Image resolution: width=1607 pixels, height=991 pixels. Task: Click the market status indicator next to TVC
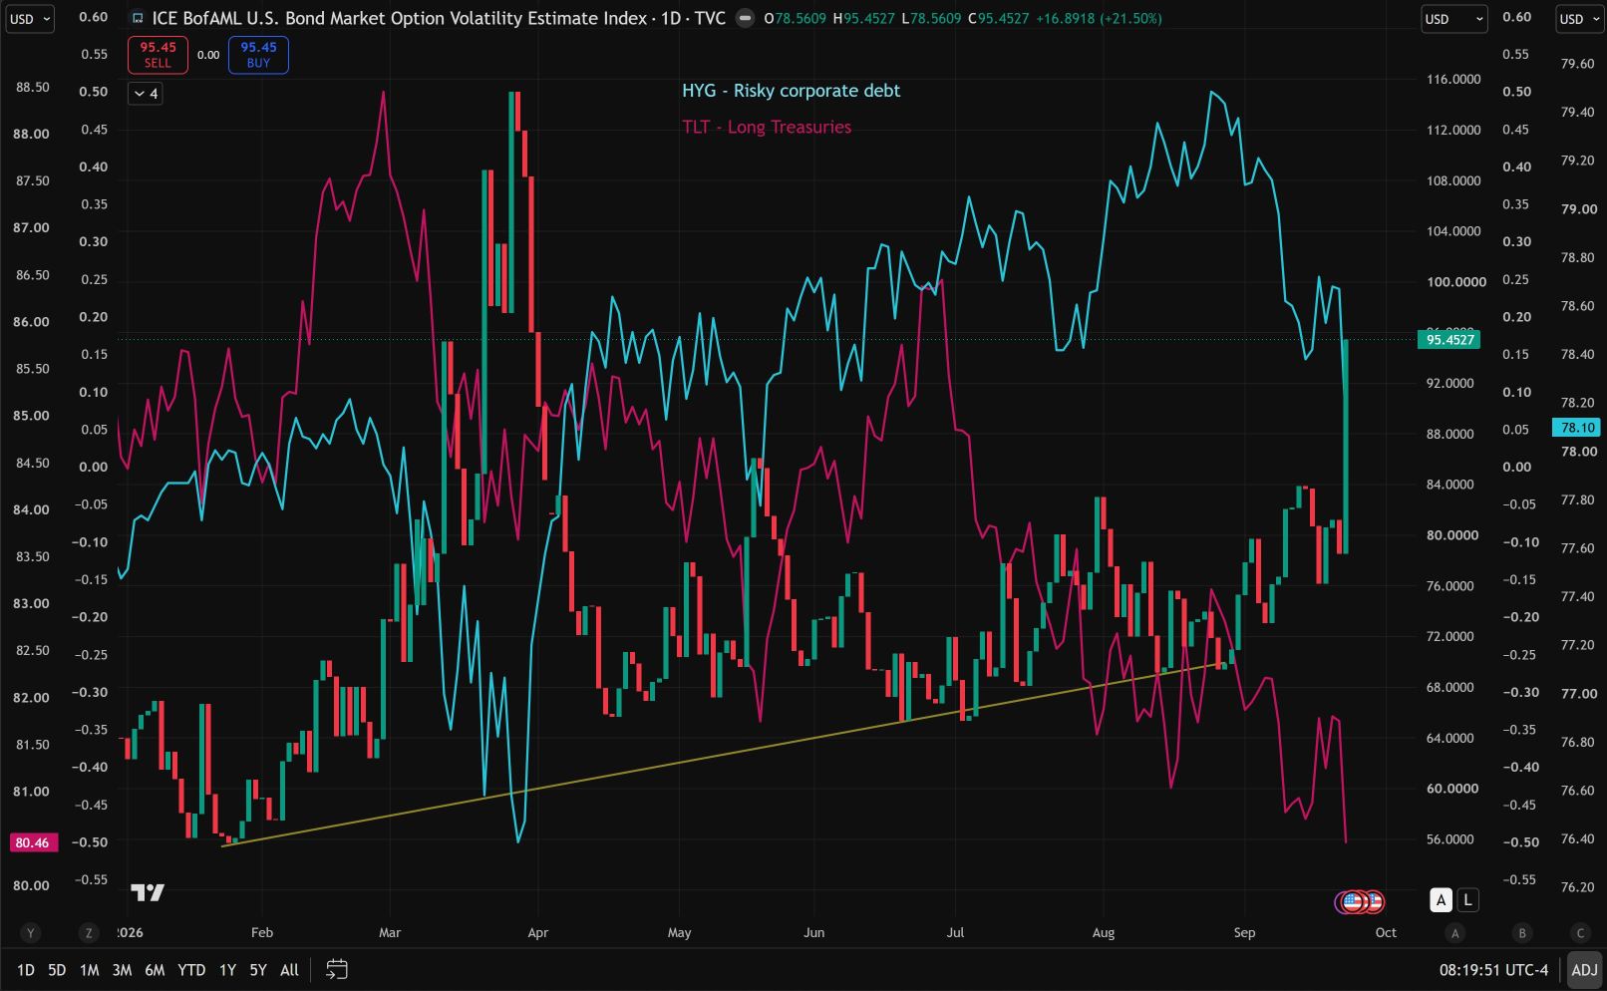click(x=744, y=18)
